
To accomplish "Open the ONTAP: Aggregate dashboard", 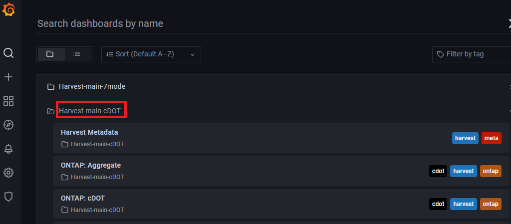I will coord(281,171).
